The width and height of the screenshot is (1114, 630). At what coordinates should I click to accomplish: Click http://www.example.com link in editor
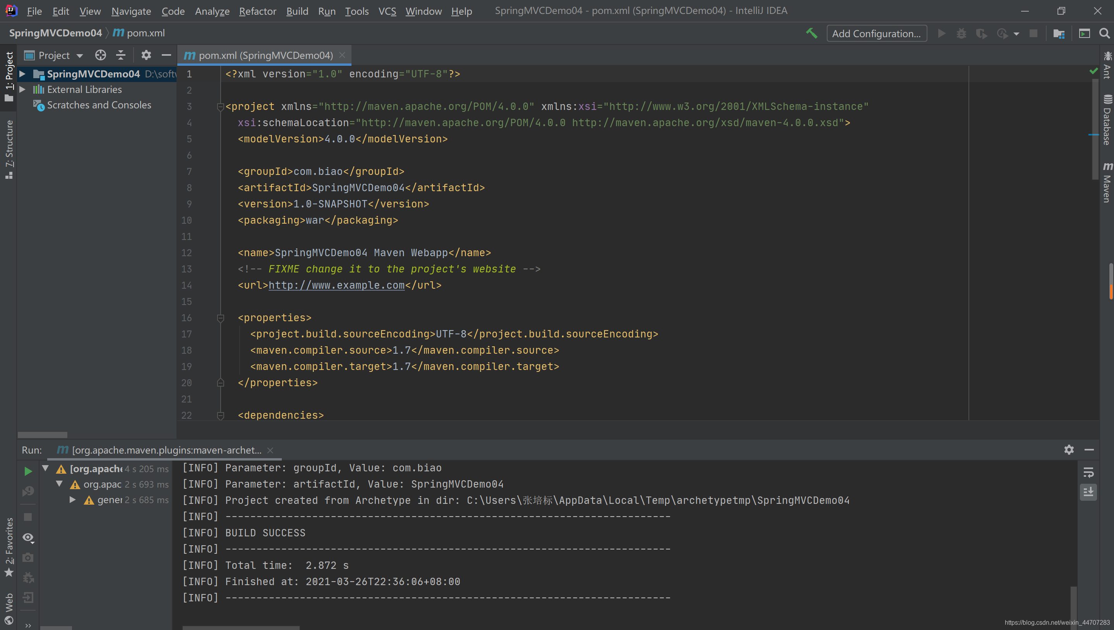[x=336, y=285]
